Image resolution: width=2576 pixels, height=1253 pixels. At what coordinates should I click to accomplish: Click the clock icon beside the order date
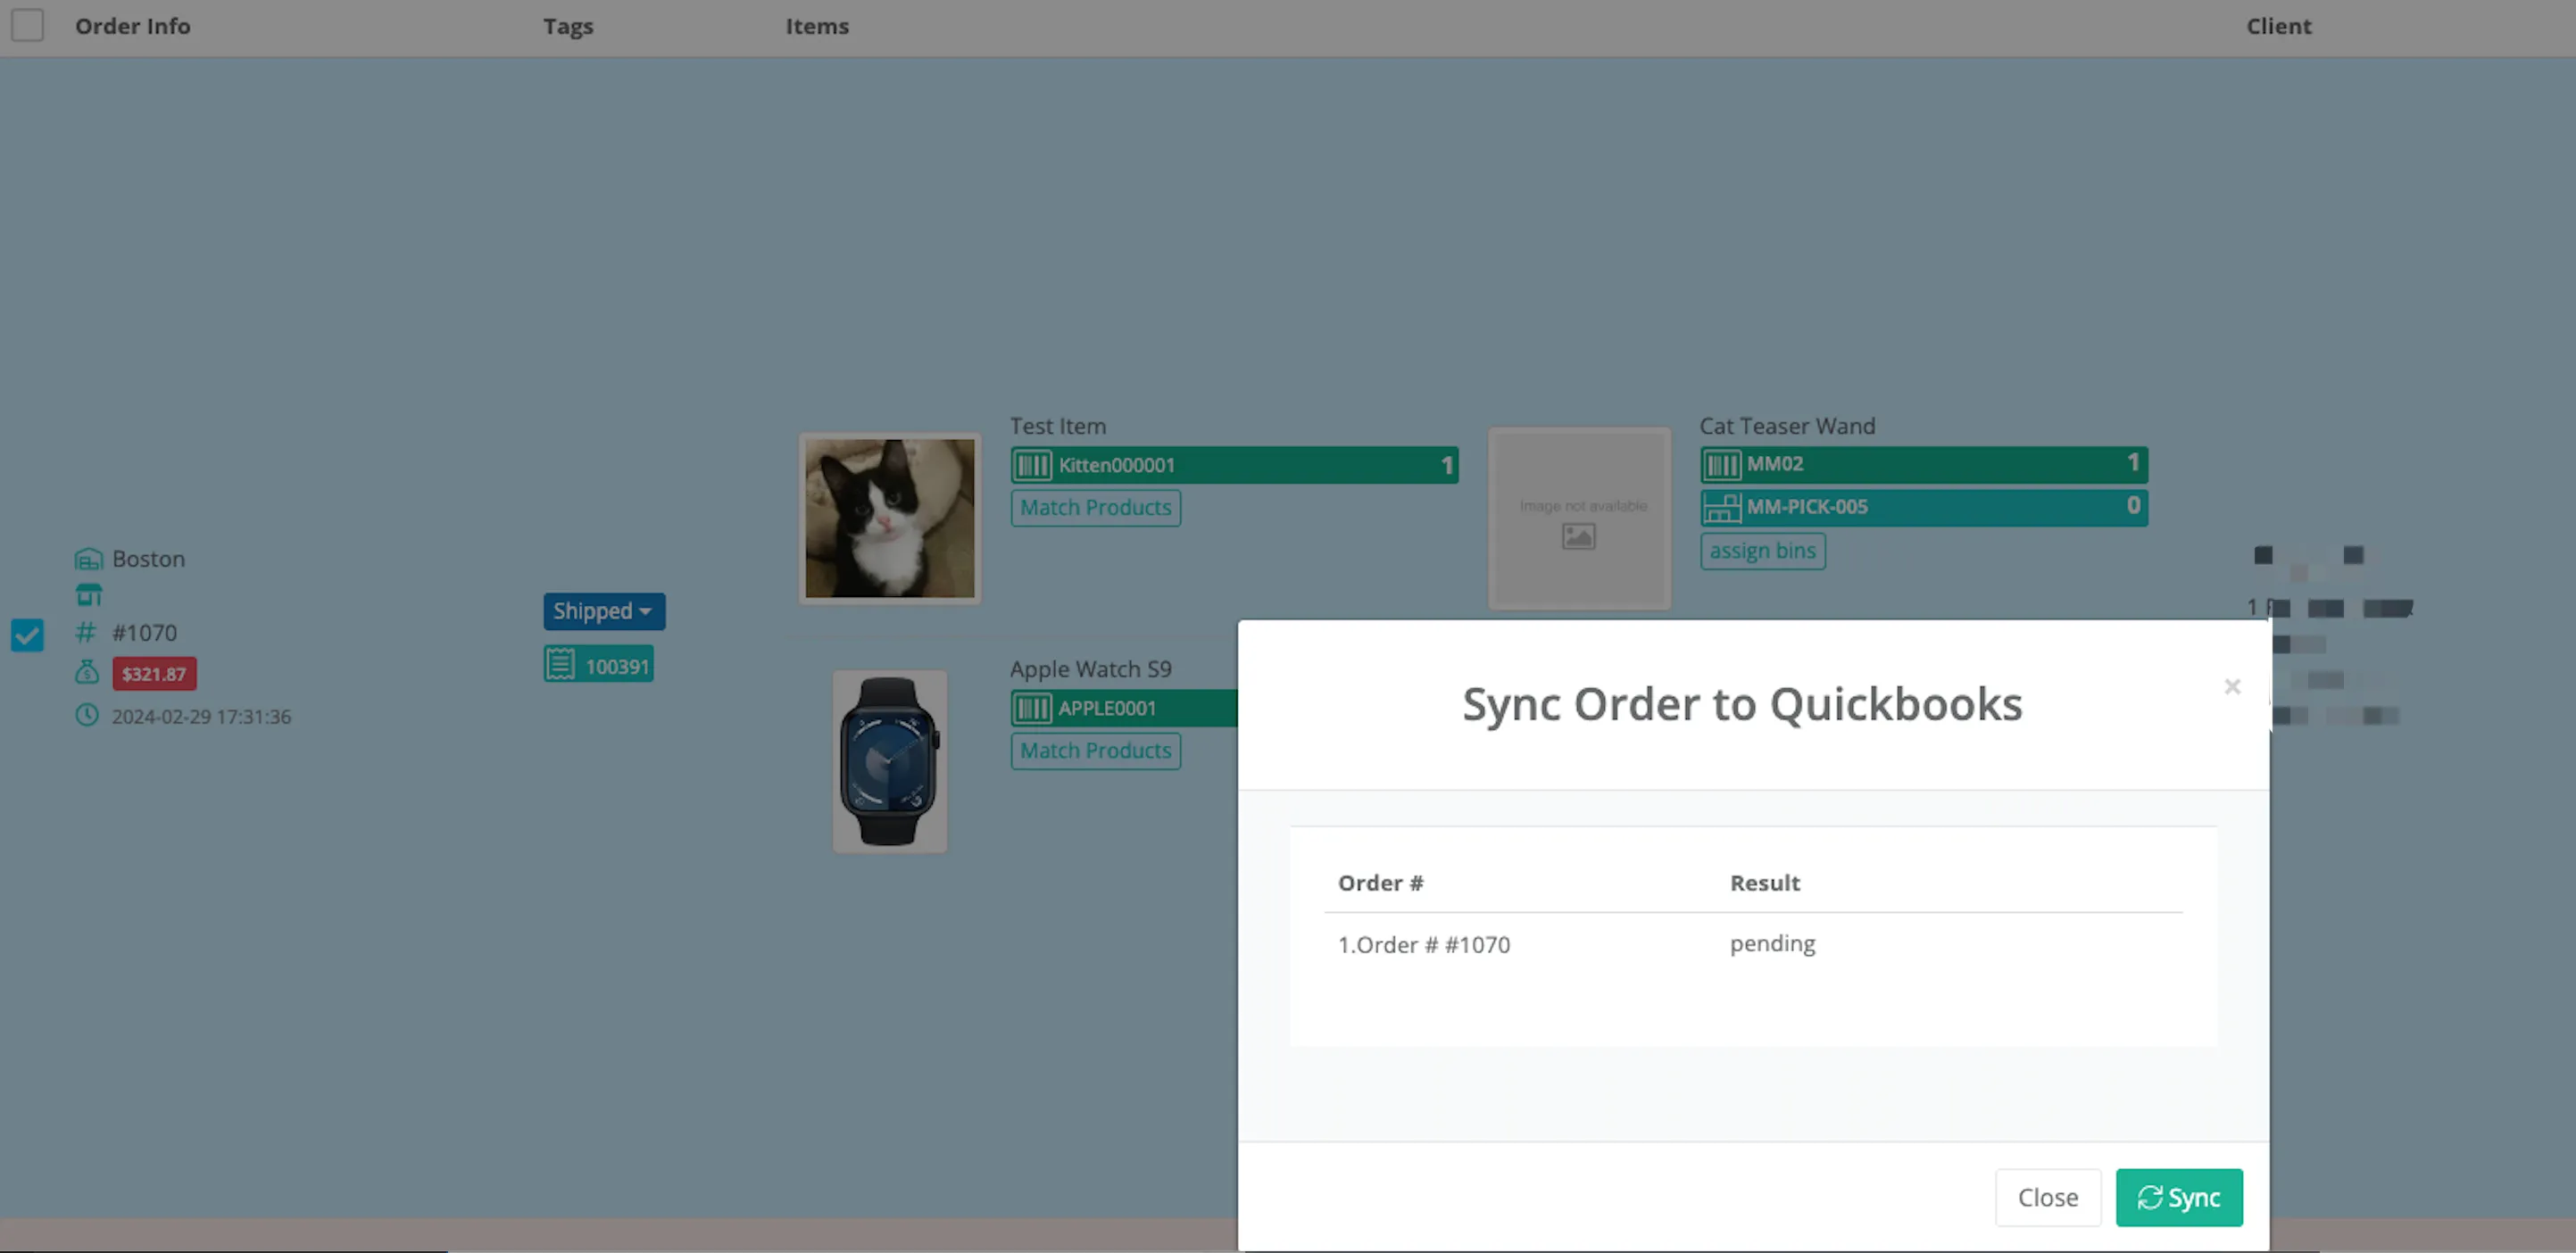point(87,716)
